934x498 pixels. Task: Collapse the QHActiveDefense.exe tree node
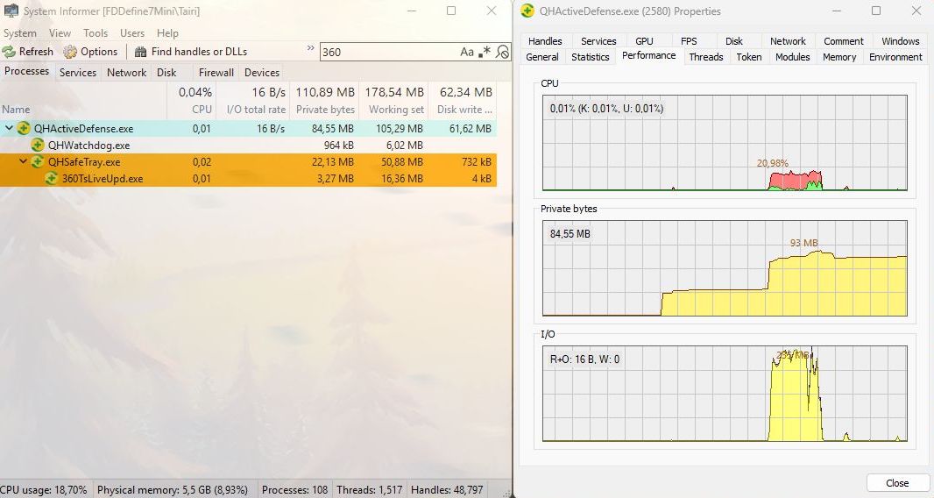click(x=9, y=128)
